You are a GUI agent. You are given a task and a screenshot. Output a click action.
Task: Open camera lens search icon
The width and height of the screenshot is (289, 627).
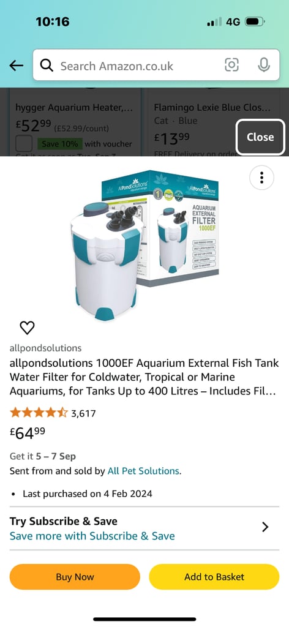(x=232, y=65)
